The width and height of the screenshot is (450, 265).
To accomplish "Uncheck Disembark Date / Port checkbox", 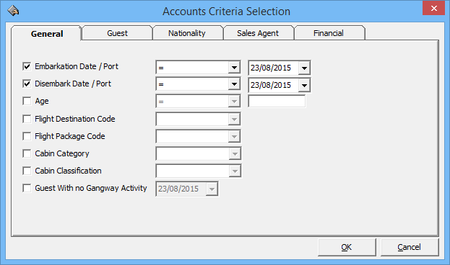I will pyautogui.click(x=27, y=84).
